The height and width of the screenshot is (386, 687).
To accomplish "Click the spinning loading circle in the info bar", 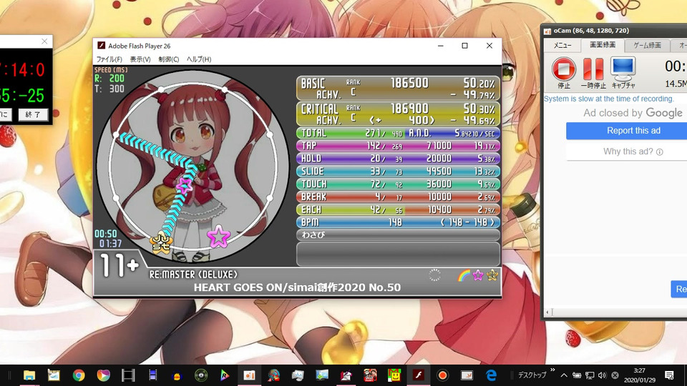I will click(434, 275).
